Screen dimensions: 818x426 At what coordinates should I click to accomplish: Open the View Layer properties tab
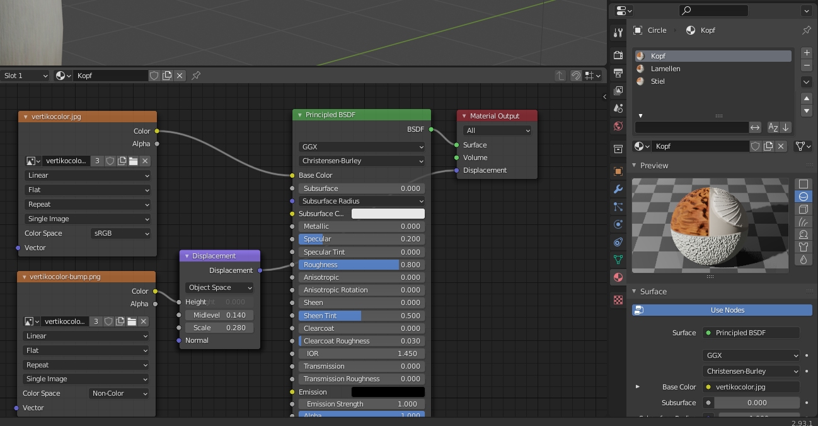click(618, 91)
